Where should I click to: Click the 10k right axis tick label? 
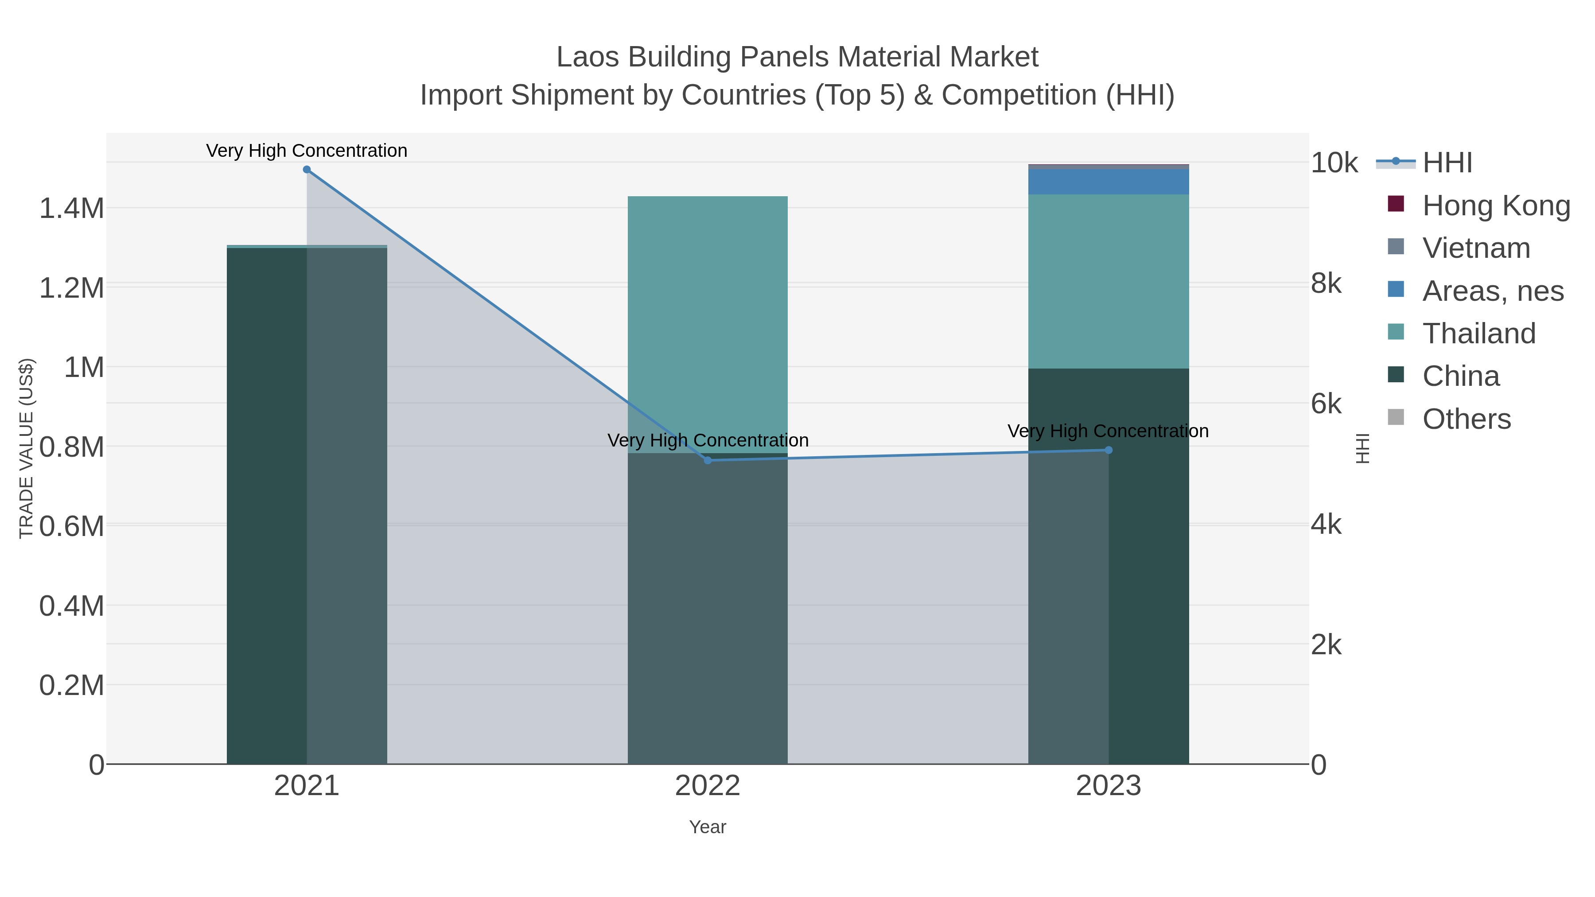1334,163
